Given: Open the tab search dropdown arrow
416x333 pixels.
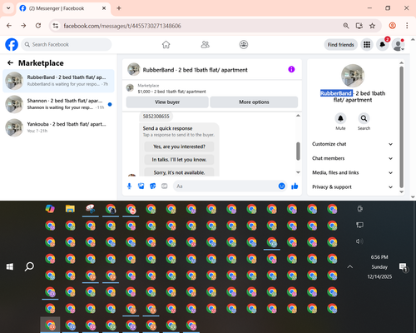Looking at the screenshot, I should [8, 8].
